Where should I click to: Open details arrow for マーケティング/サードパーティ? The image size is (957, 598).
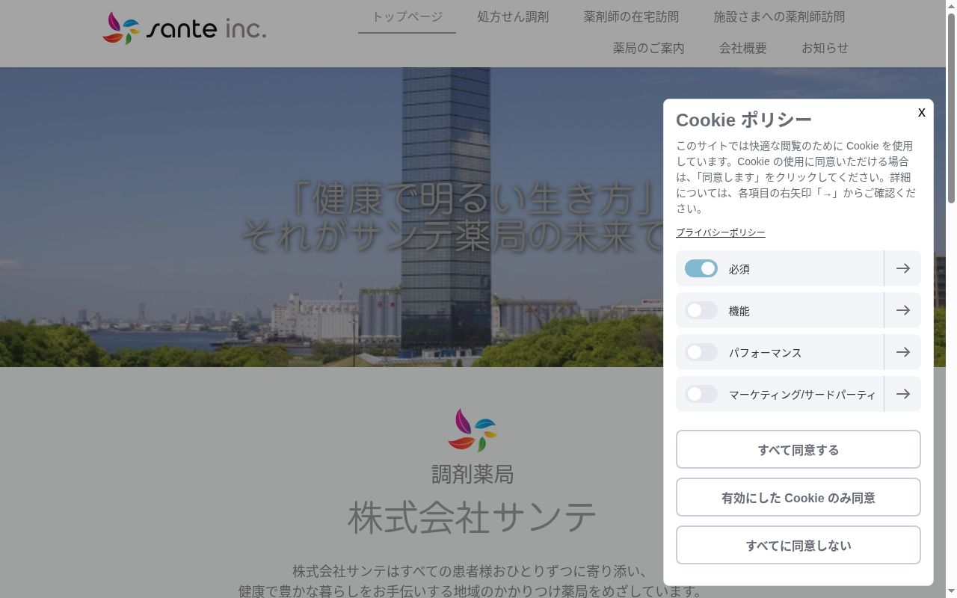click(902, 394)
